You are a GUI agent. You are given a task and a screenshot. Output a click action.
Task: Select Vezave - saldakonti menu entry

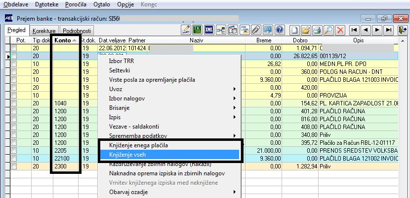tap(168, 127)
